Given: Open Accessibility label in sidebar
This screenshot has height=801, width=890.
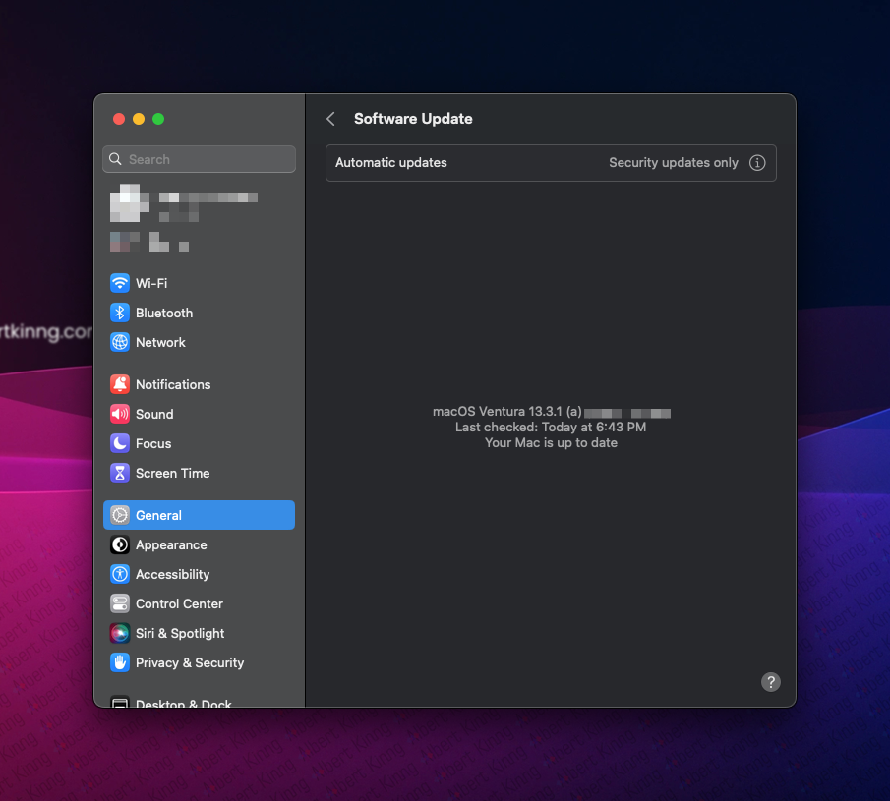Looking at the screenshot, I should coord(172,574).
